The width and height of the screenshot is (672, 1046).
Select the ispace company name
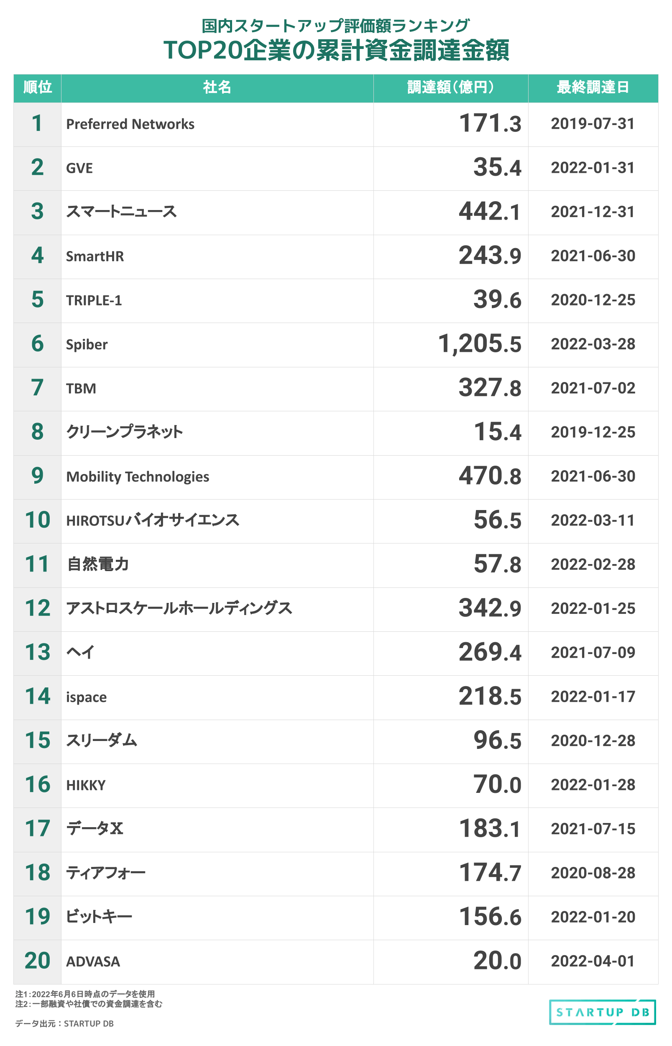[86, 697]
